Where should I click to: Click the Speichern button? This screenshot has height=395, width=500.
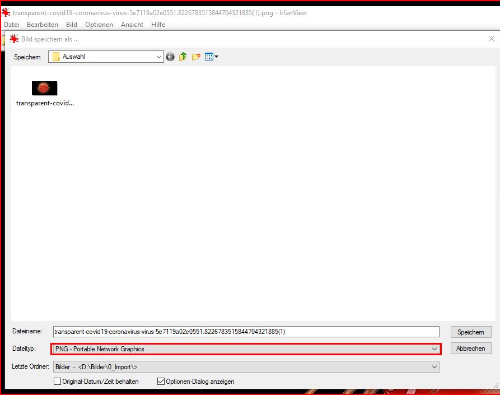point(471,332)
